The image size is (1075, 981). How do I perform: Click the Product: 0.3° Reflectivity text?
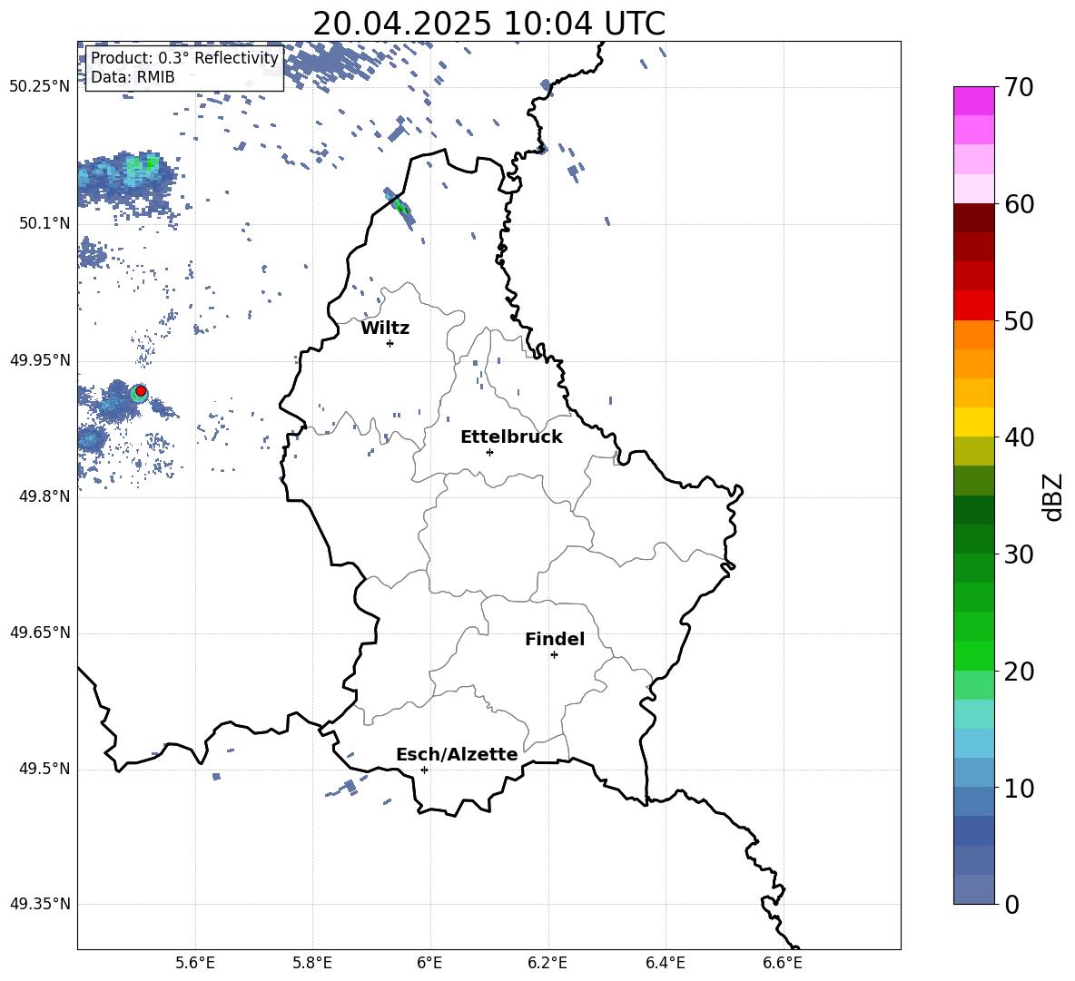(x=185, y=57)
